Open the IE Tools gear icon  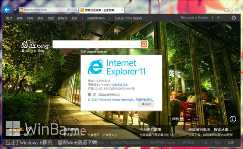pos(237,10)
